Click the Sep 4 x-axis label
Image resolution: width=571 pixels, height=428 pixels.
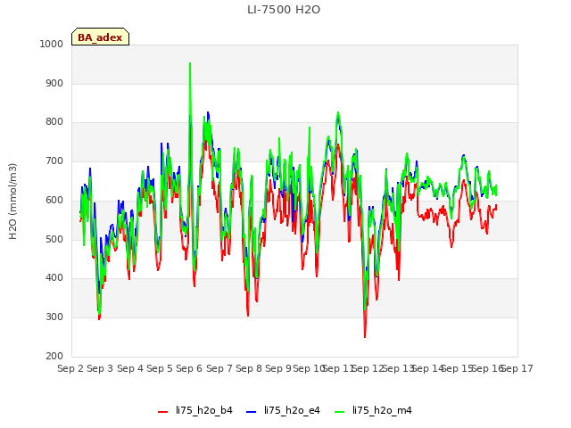[x=130, y=368]
